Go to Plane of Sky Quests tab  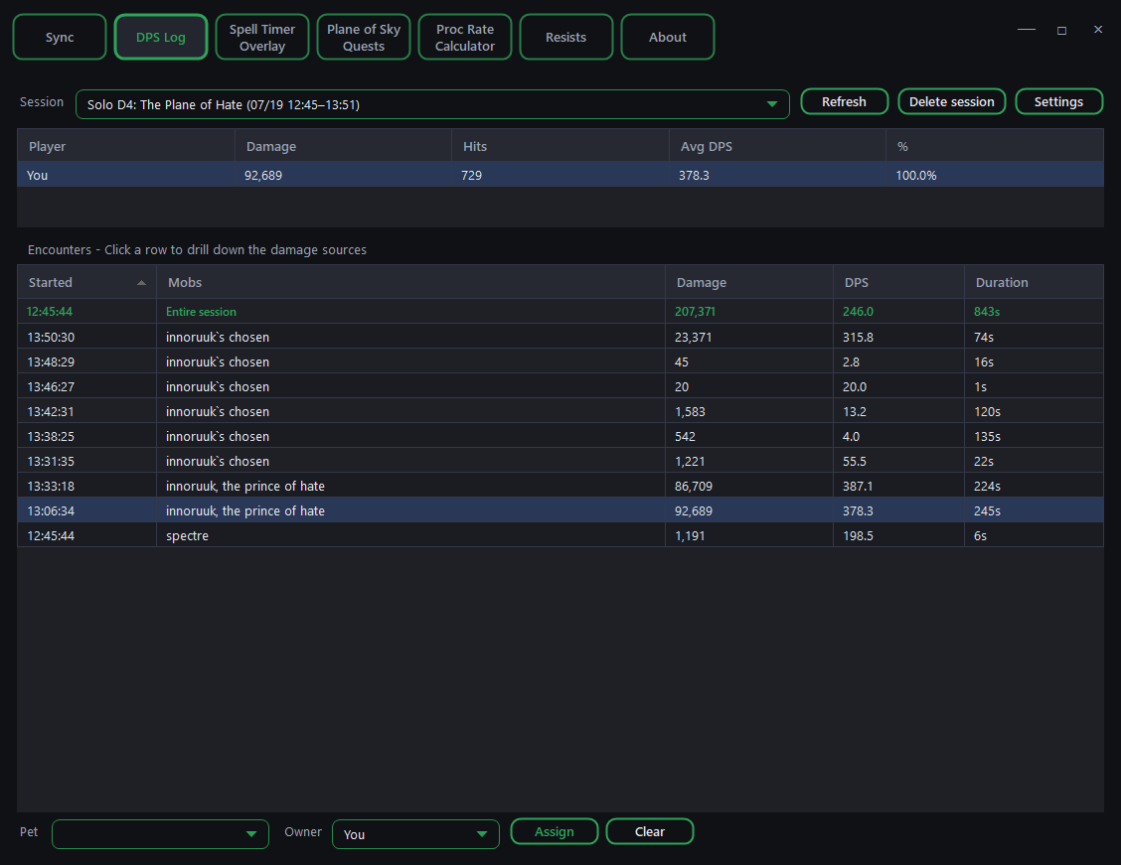(x=364, y=37)
